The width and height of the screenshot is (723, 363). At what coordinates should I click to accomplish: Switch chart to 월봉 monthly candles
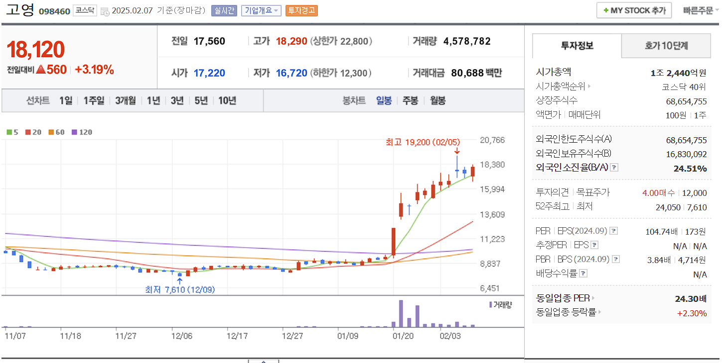pyautogui.click(x=437, y=100)
